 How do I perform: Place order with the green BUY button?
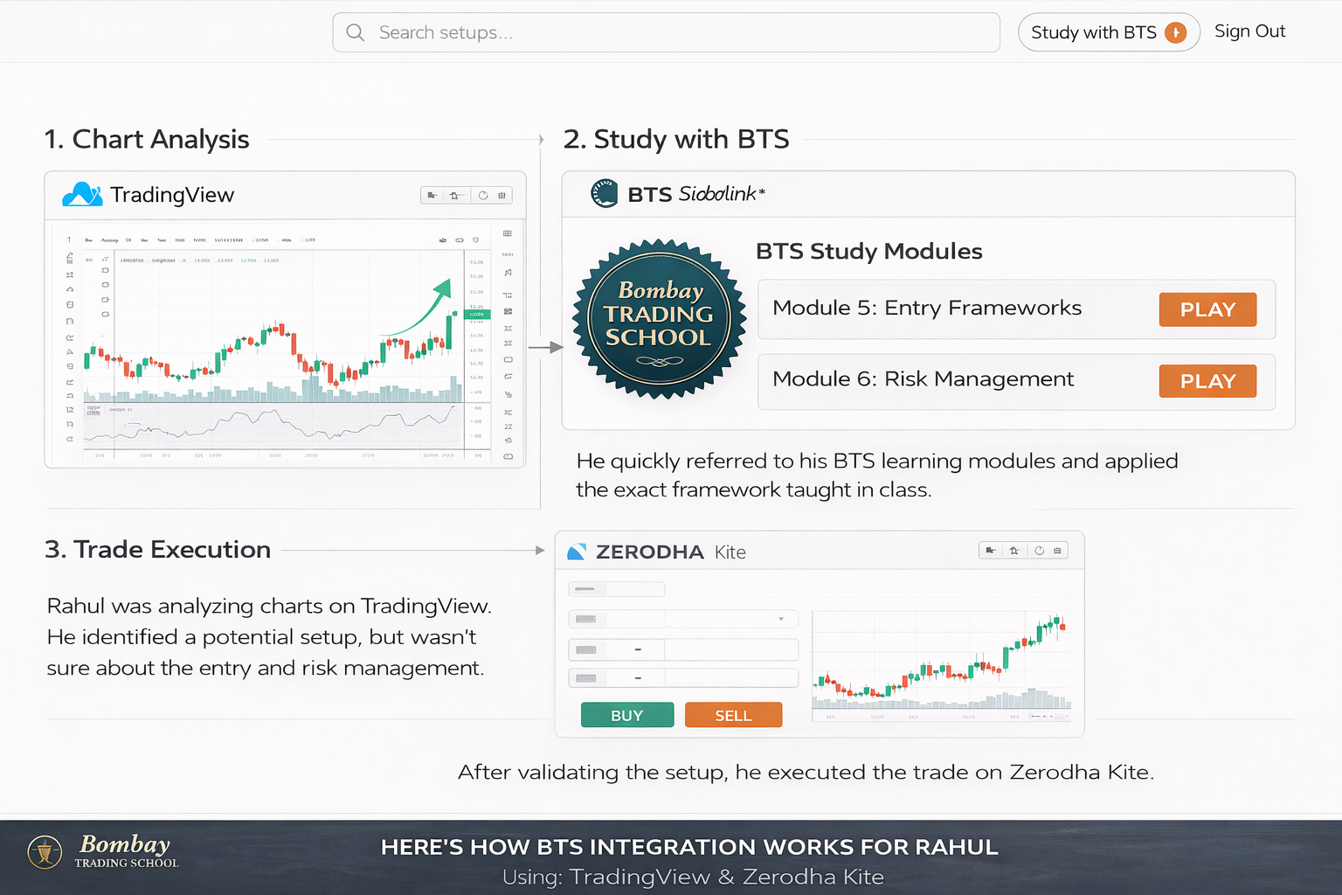(x=627, y=715)
